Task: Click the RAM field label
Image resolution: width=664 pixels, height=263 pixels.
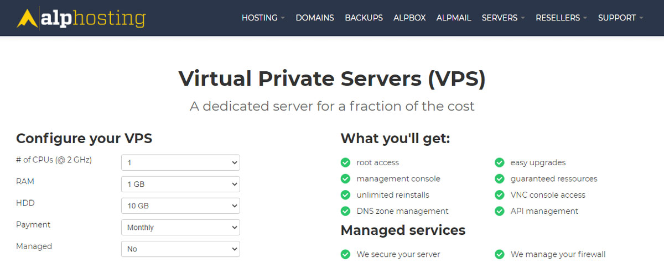Action: click(x=25, y=181)
